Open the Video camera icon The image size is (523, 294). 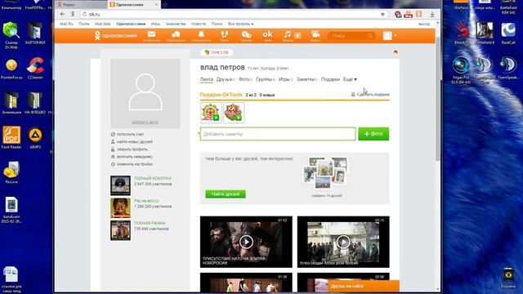pos(315,36)
